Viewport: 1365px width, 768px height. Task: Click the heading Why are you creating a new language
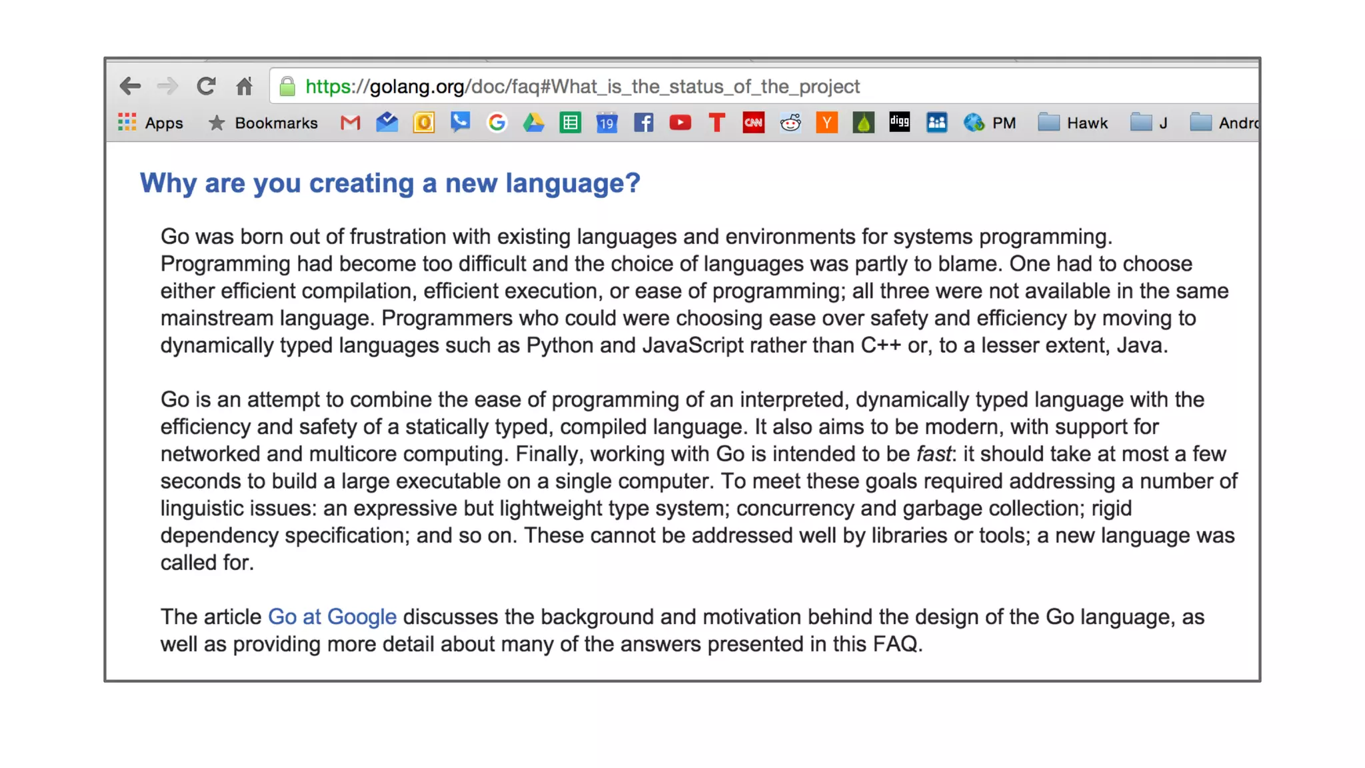coord(390,183)
